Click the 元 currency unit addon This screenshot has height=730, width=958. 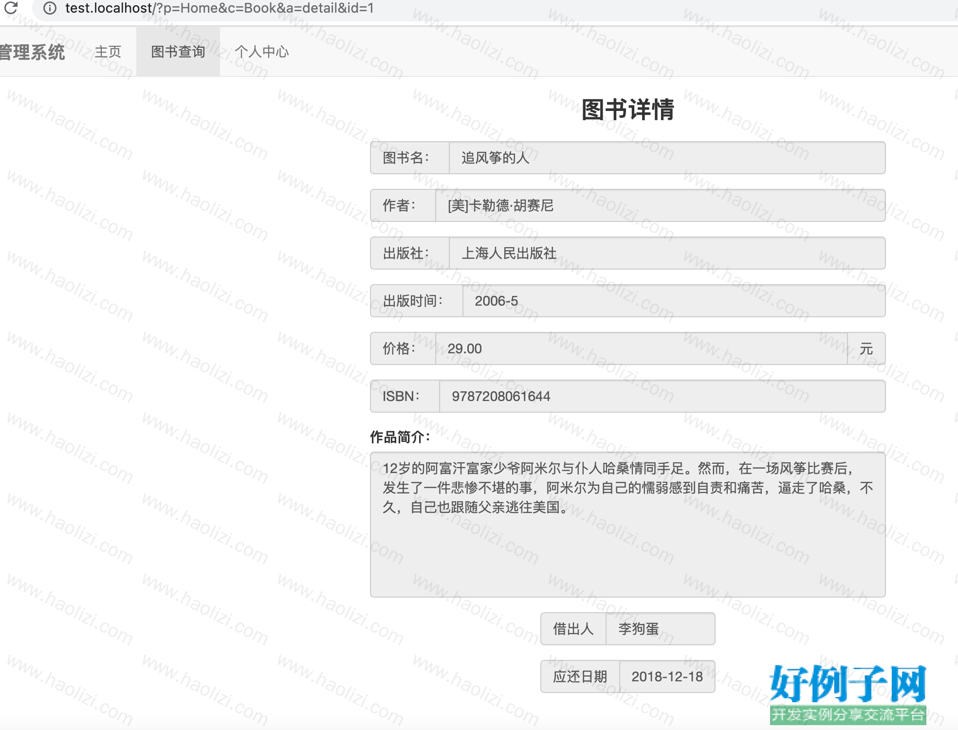pos(866,348)
